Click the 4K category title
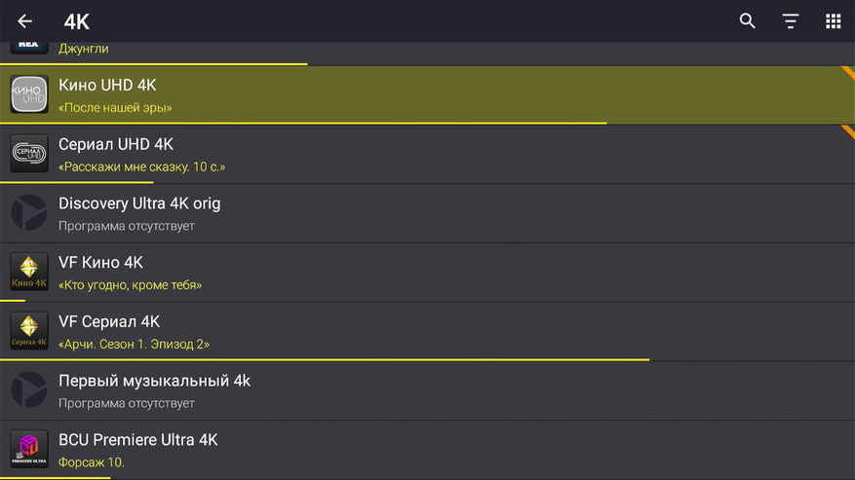 [76, 22]
